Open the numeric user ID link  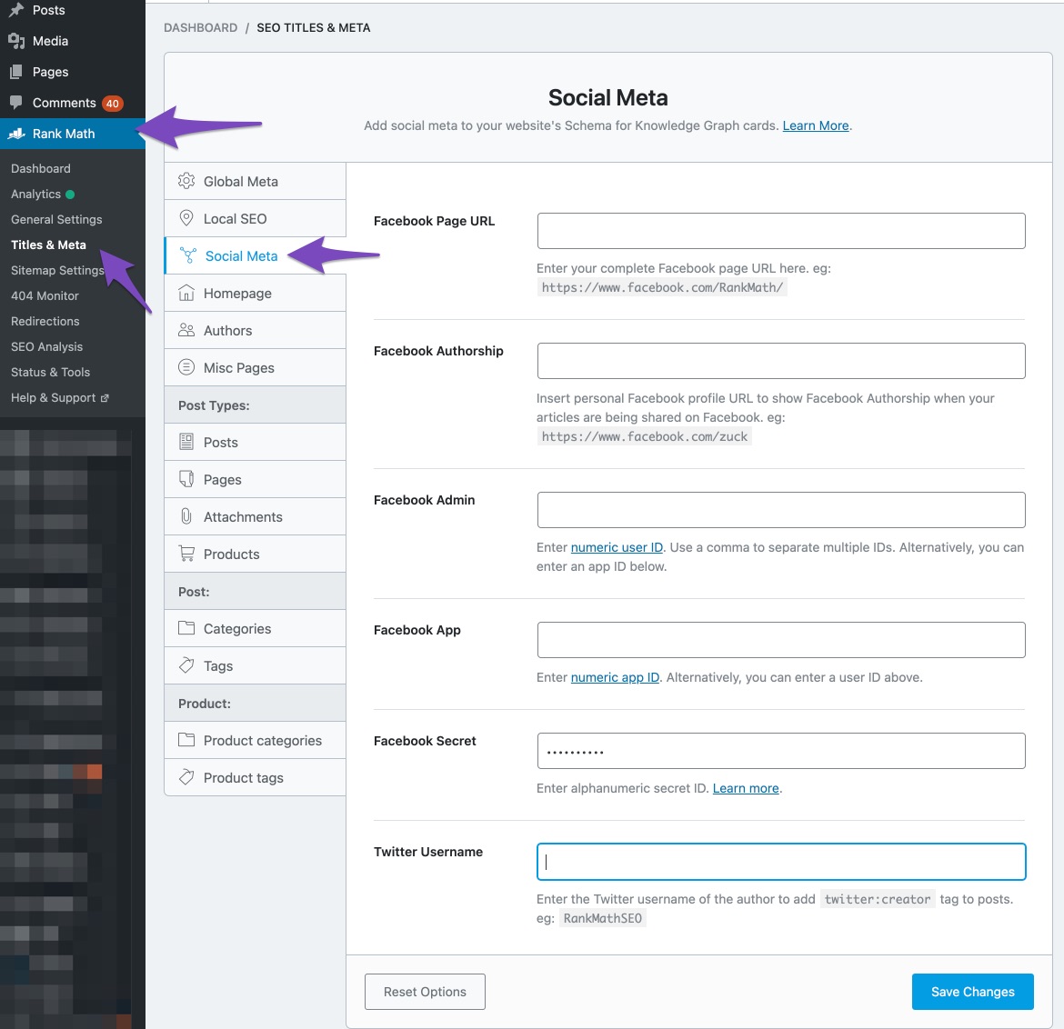pos(617,547)
